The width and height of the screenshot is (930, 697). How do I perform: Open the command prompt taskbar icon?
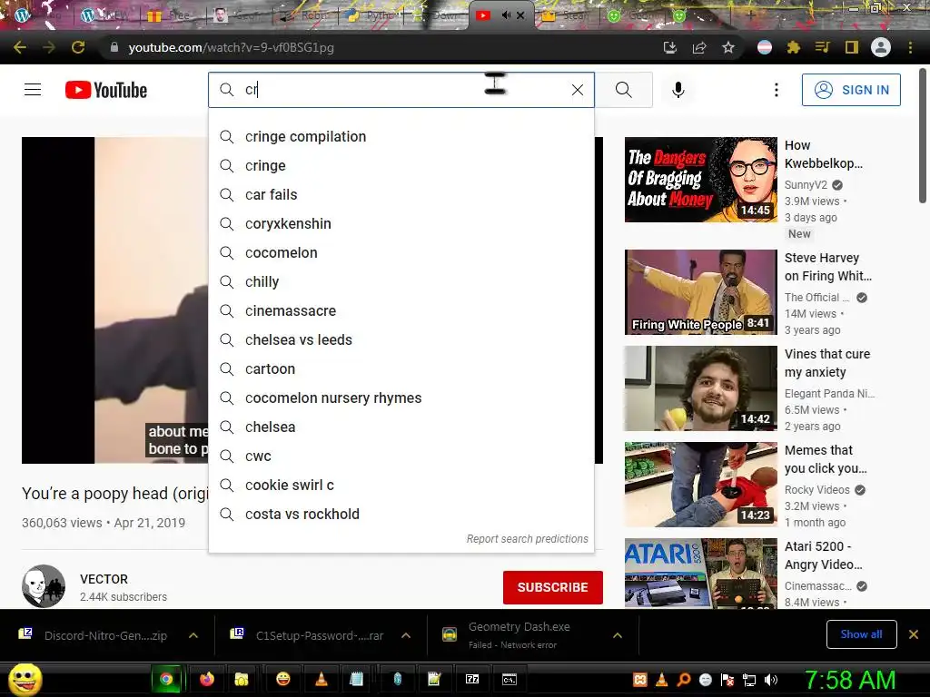click(x=510, y=679)
